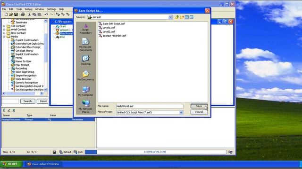Switch to details view in Save dialog
Screen dimensions: 302x169
click(192, 17)
